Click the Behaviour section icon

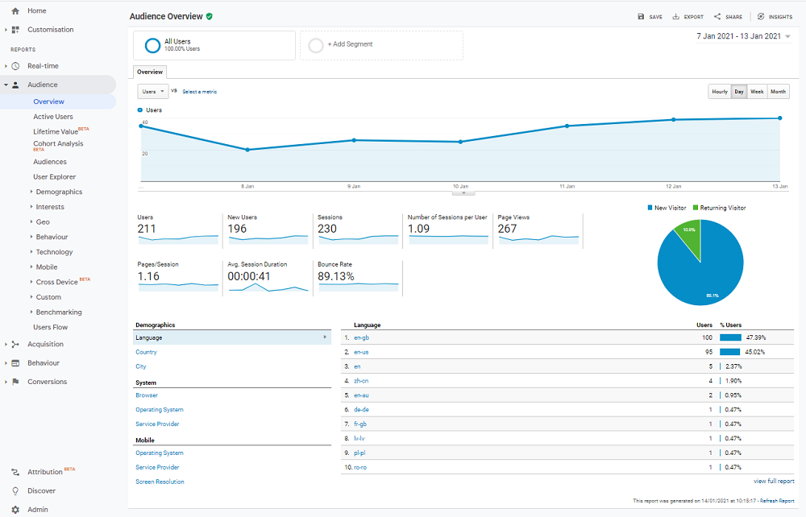[x=15, y=363]
